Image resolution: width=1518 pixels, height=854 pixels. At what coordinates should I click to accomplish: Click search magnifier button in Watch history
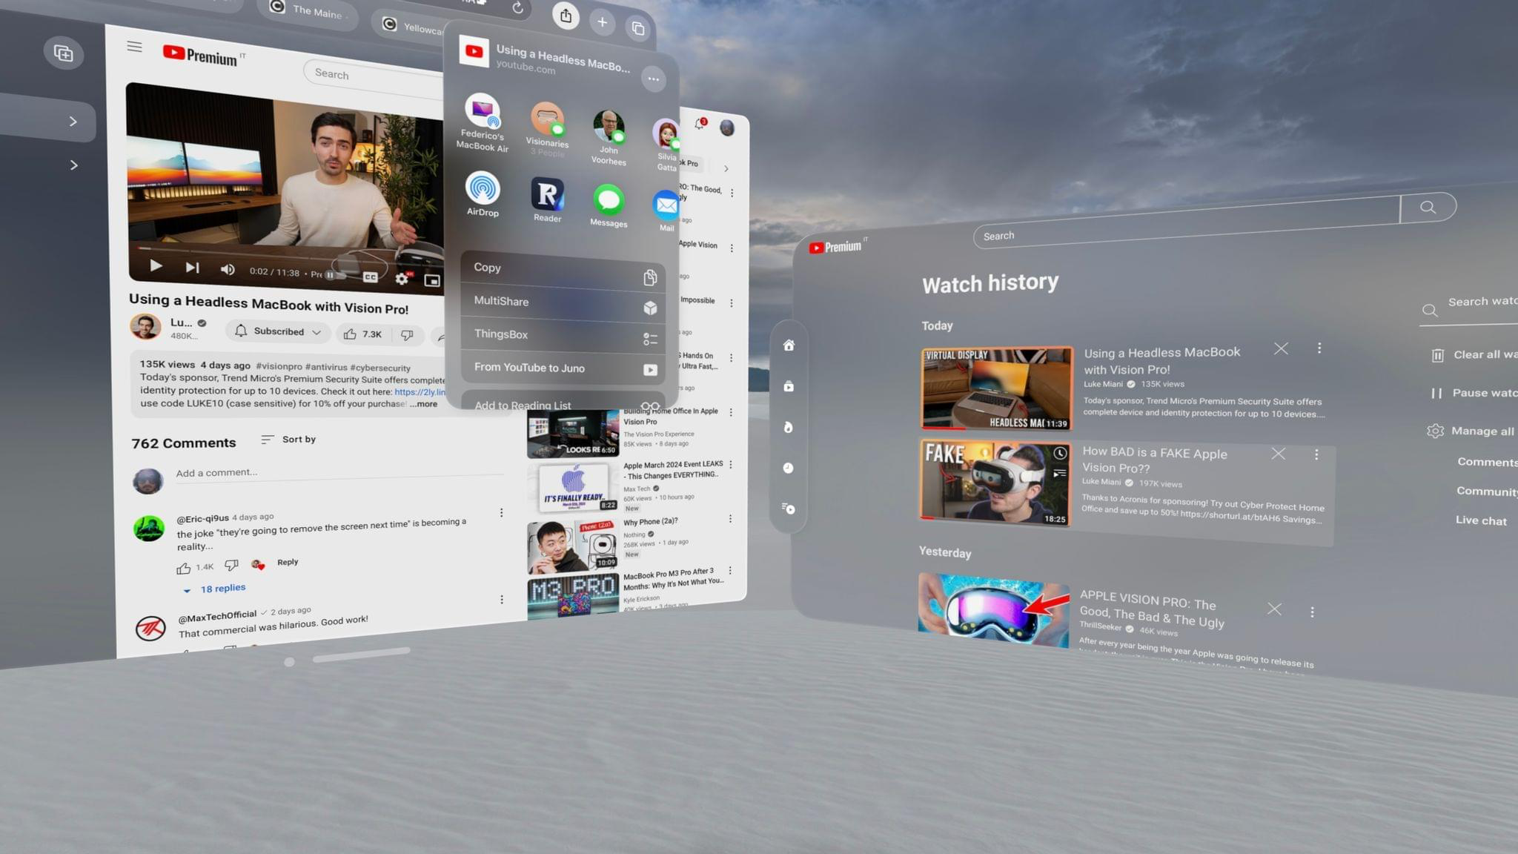[x=1428, y=208]
